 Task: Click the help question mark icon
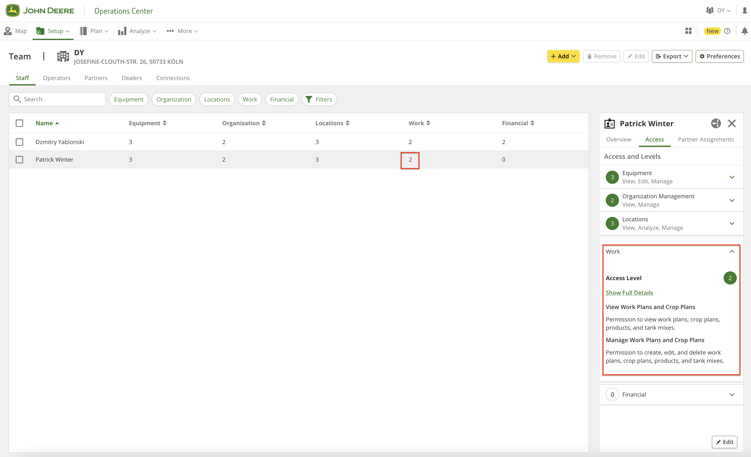tap(727, 31)
